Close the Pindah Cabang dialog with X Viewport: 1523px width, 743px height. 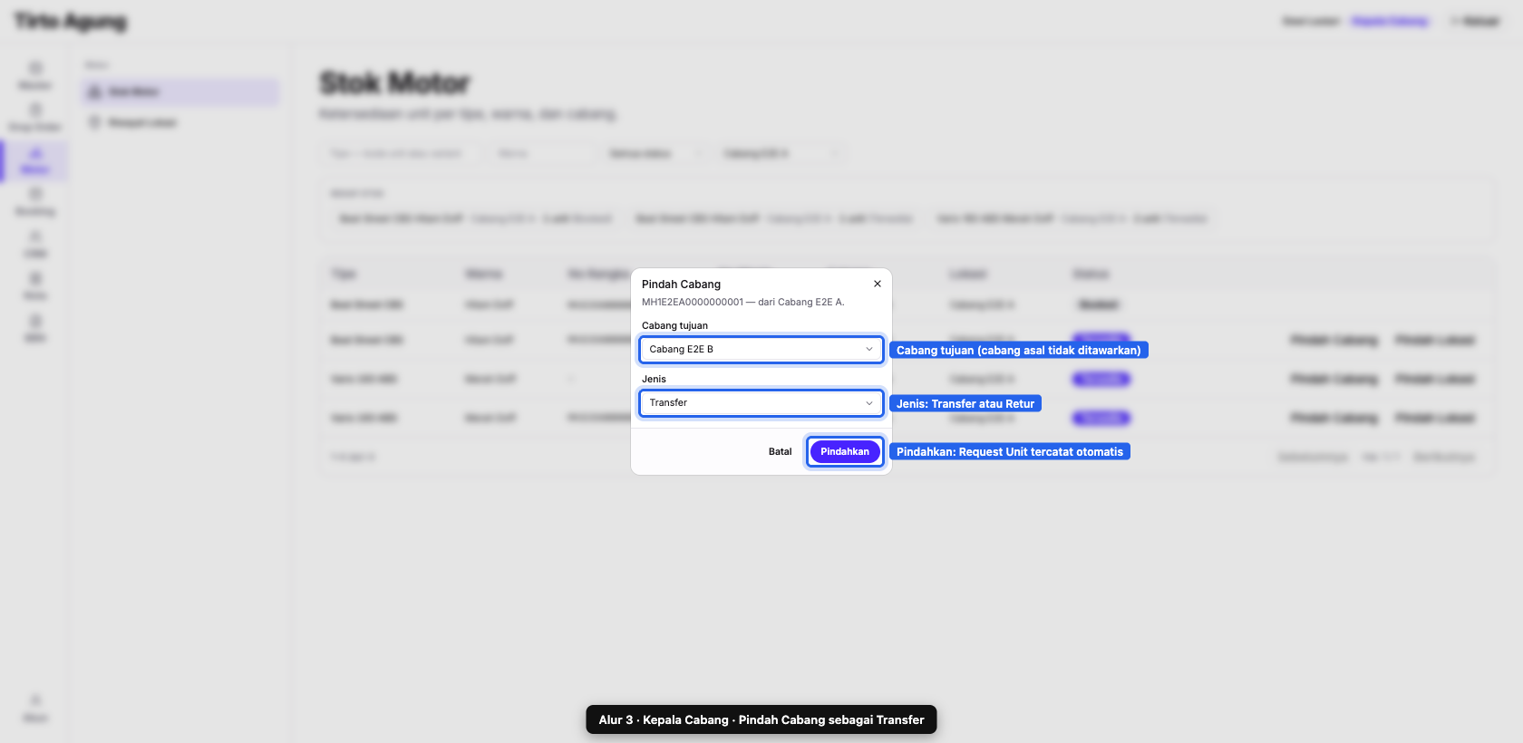coord(877,284)
